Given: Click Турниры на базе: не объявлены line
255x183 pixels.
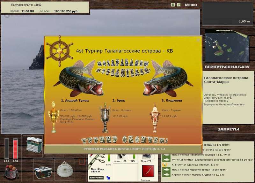Looking at the screenshot, I should [x=224, y=105].
